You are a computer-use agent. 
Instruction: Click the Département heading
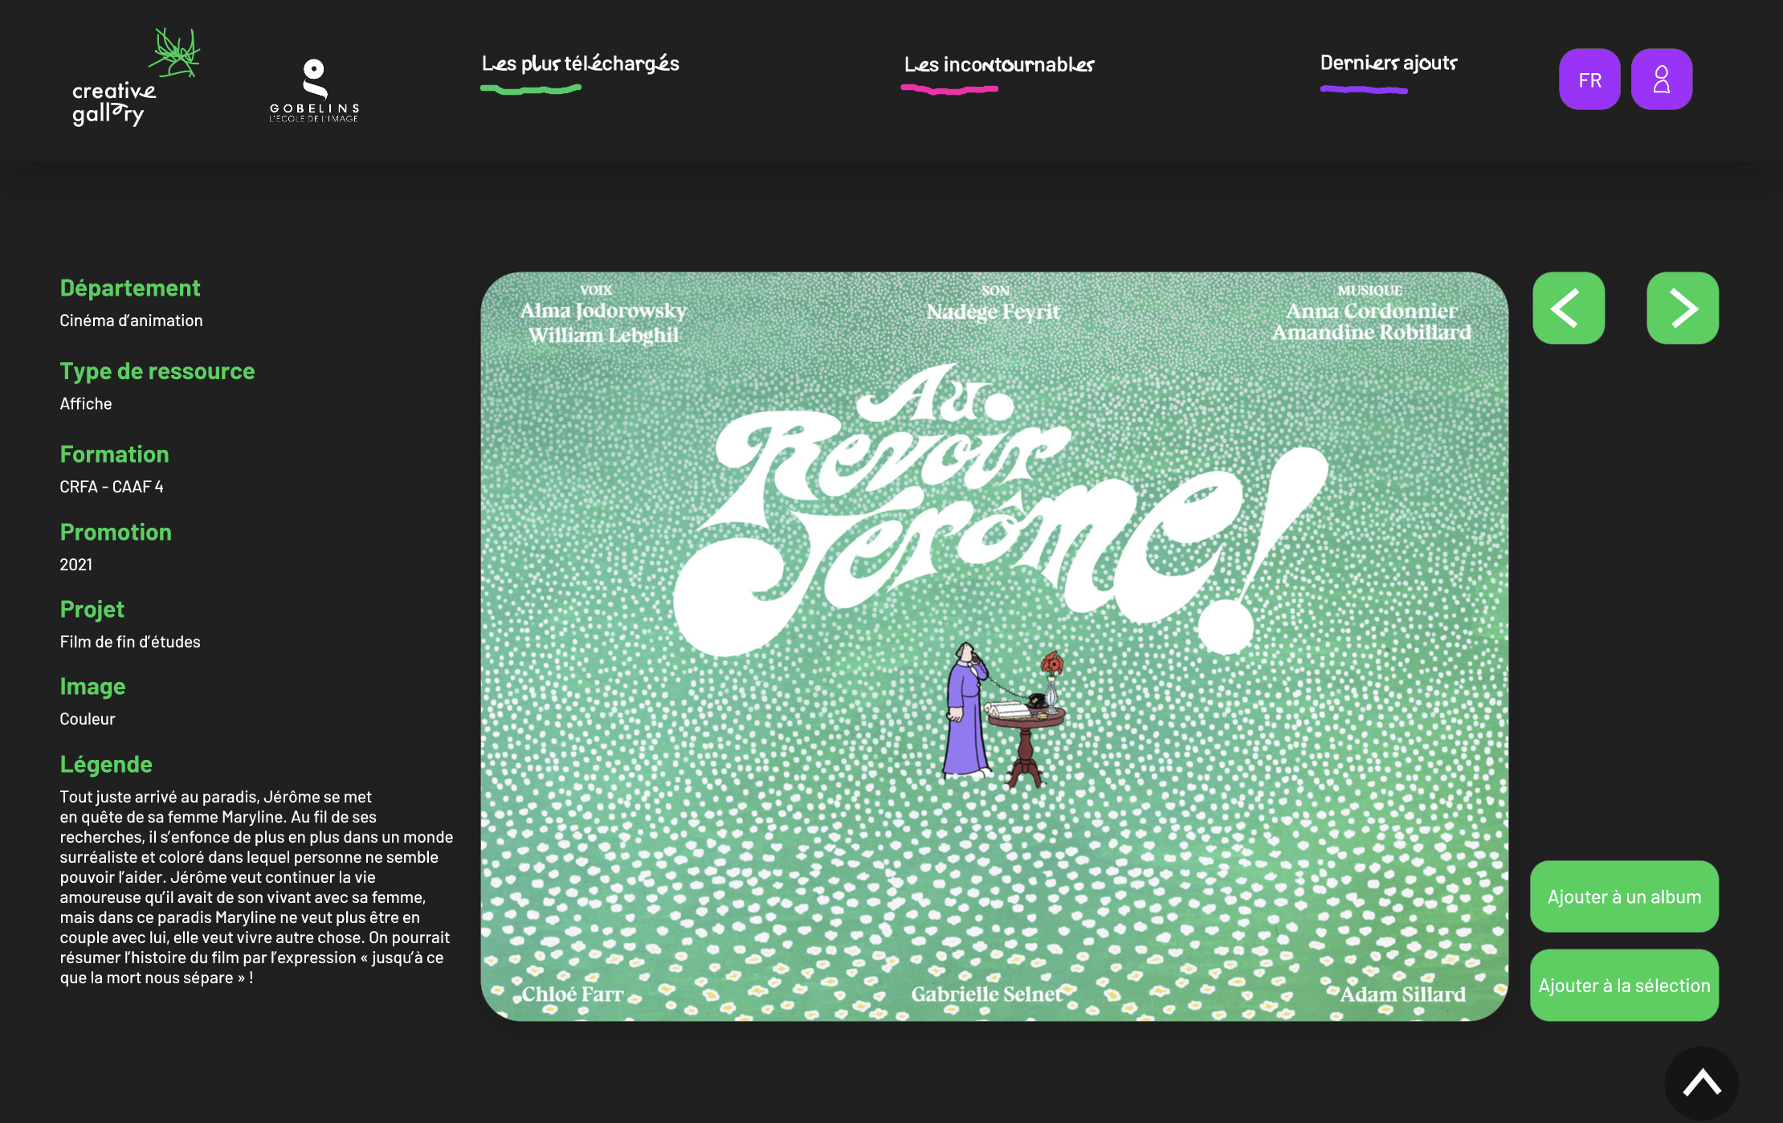[130, 288]
